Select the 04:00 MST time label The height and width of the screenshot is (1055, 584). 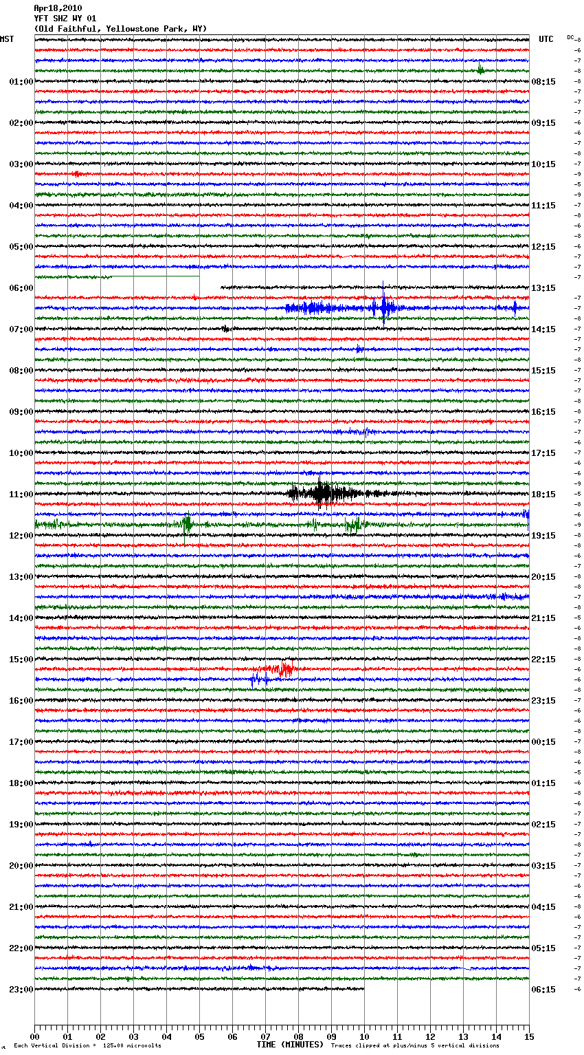tap(21, 206)
